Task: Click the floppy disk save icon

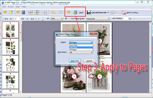Action: [88, 12]
